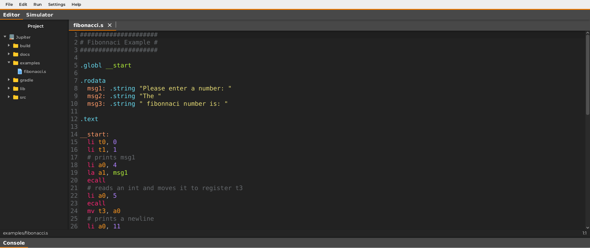Select the examples folder label
The width and height of the screenshot is (590, 248).
[x=30, y=63]
